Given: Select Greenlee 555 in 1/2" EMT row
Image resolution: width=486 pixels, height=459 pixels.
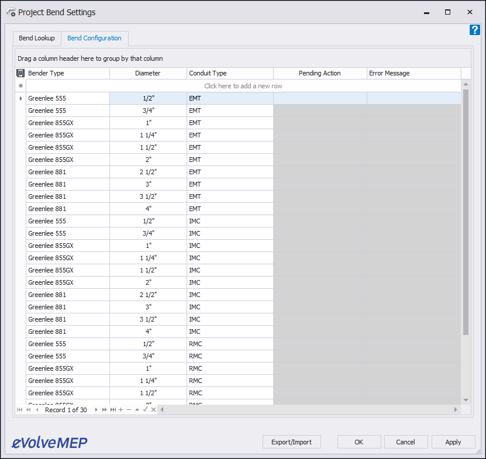Looking at the screenshot, I should [x=68, y=98].
